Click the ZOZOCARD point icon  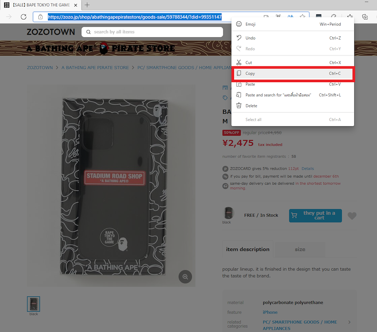[x=225, y=169]
